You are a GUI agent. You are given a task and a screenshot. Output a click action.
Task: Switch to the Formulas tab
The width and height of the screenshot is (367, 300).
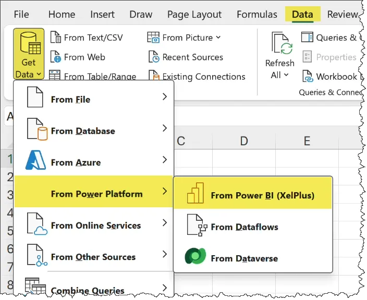[x=256, y=15]
